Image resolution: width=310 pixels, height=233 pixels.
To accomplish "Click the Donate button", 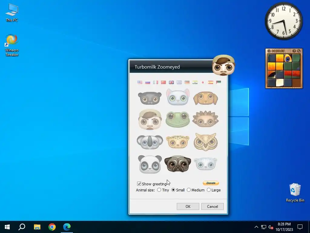I will click(211, 183).
